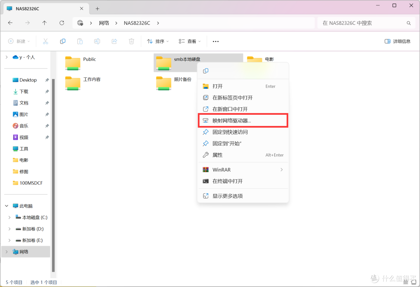Click the network globe icon in address bar
Viewport: 420px width, 287px height.
tap(80, 23)
